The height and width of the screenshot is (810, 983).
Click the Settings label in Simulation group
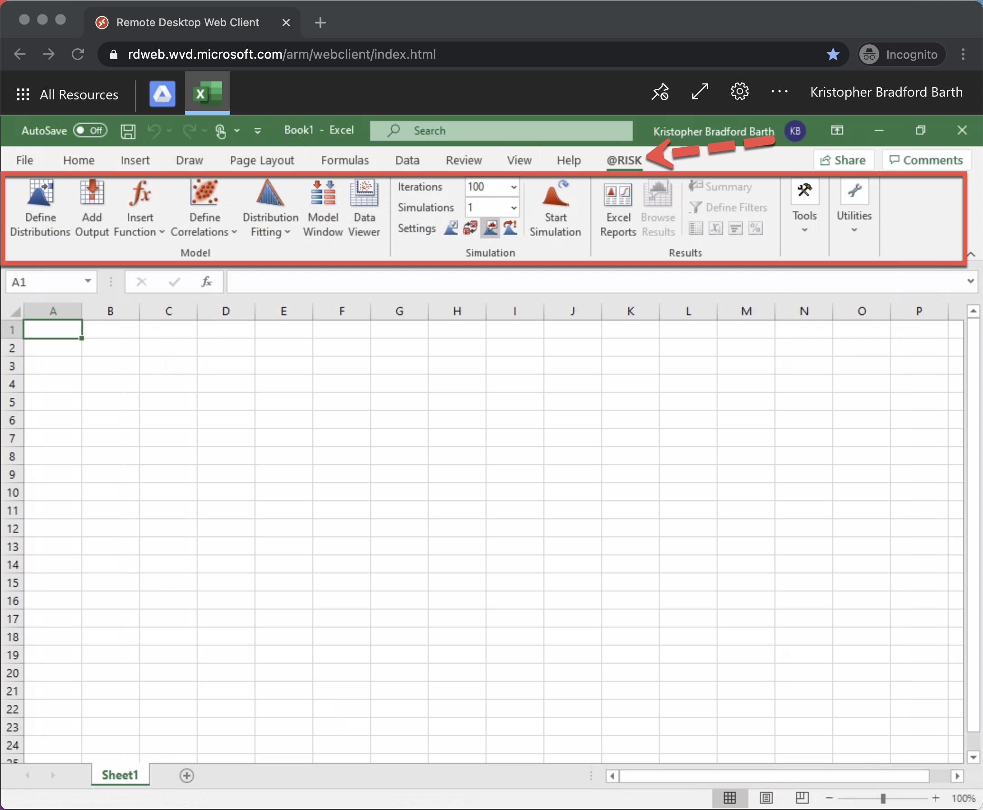[417, 228]
